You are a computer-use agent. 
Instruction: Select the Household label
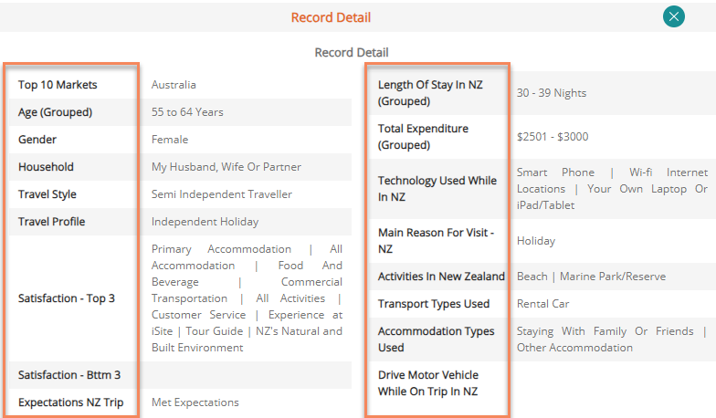pos(46,167)
